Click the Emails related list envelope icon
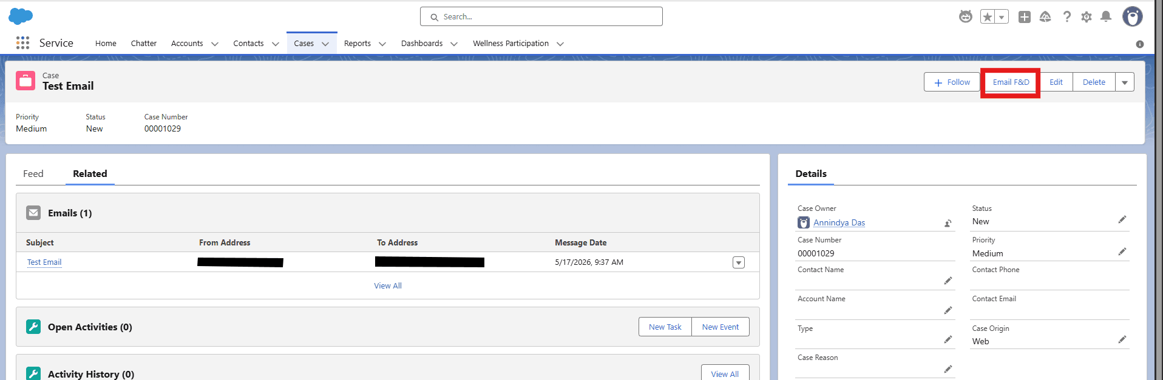 (x=33, y=213)
